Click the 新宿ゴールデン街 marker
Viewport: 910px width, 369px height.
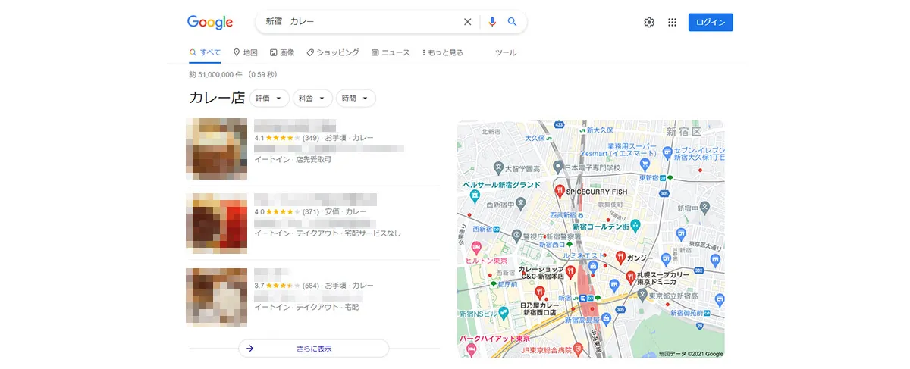click(x=635, y=225)
